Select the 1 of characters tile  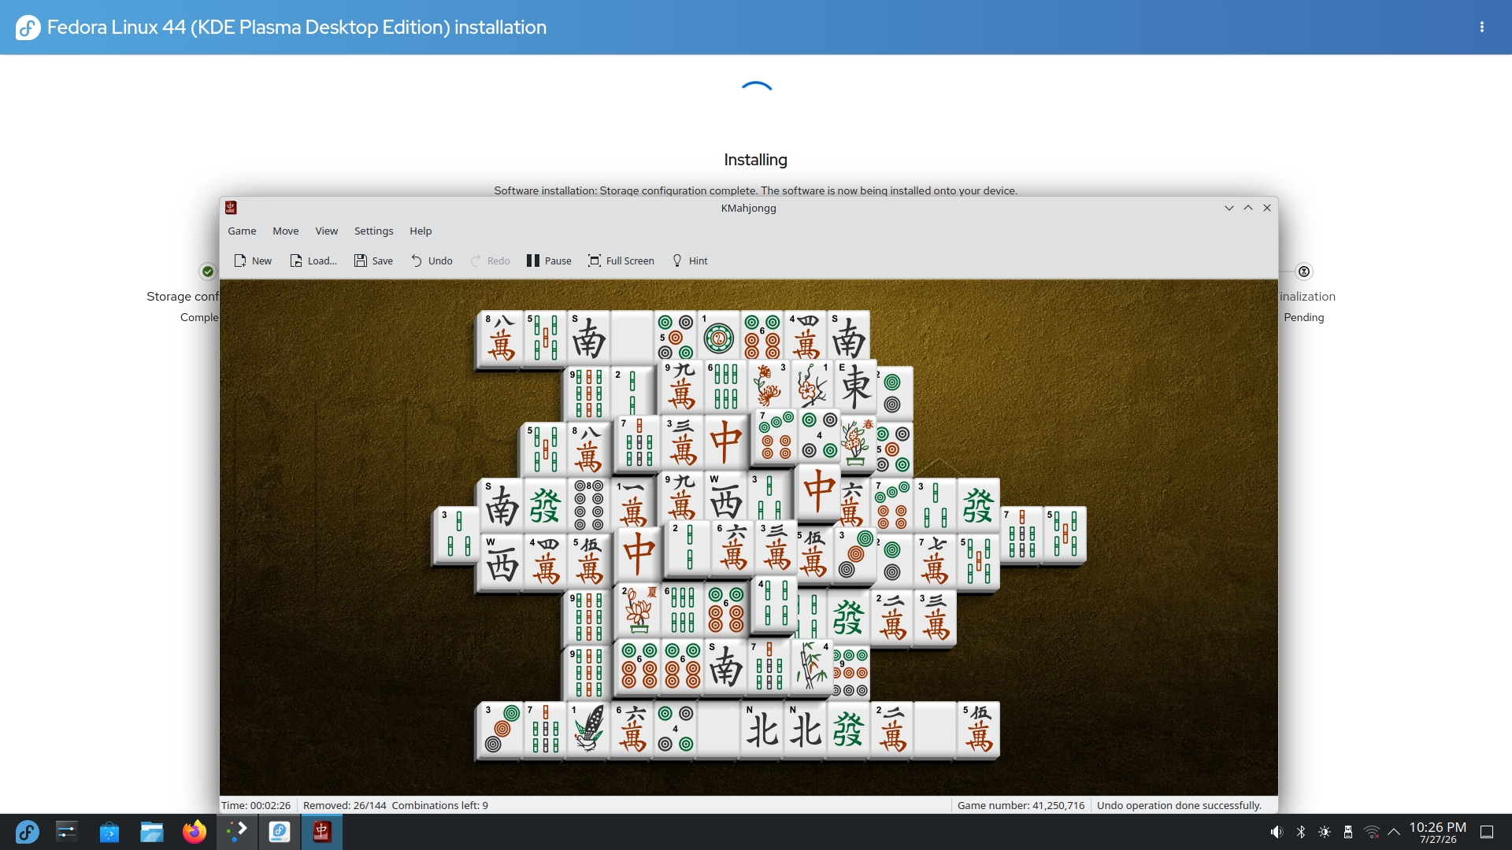632,504
